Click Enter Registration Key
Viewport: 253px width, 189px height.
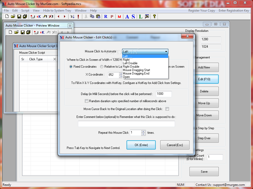[234, 11]
